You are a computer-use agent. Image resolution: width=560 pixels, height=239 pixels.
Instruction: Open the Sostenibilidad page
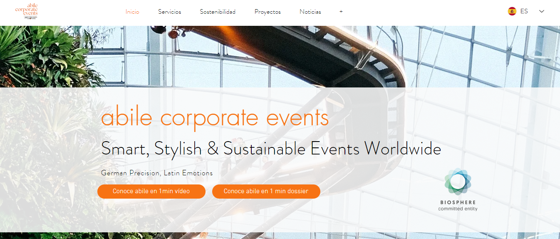click(x=218, y=12)
